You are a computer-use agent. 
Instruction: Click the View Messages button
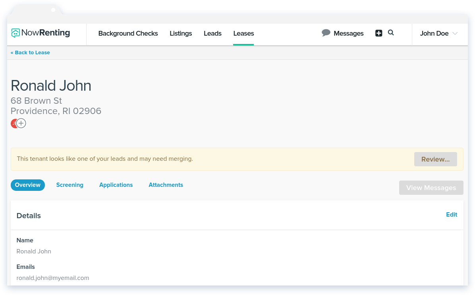(431, 188)
